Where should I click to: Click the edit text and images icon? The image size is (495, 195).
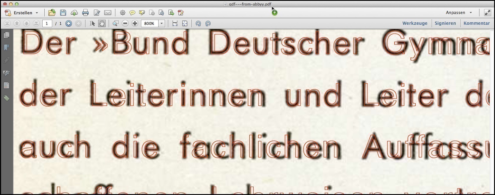[x=97, y=13]
